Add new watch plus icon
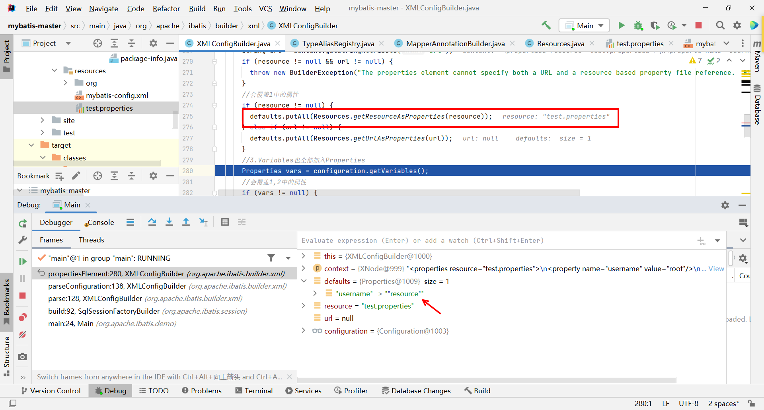The image size is (764, 410). pyautogui.click(x=701, y=240)
